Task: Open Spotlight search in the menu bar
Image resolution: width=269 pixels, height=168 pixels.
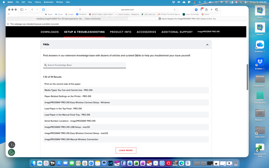Action: click(241, 2)
